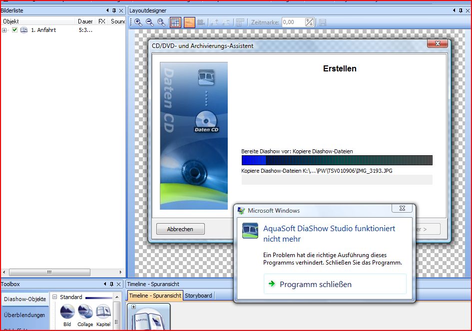The height and width of the screenshot is (331, 472).
Task: Click the Diashow copy progress bar
Action: pyautogui.click(x=337, y=160)
